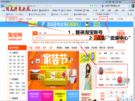This screenshot has width=135, height=101.
Task: Click the new tab button after last tab
Action: pyautogui.click(x=119, y=14)
